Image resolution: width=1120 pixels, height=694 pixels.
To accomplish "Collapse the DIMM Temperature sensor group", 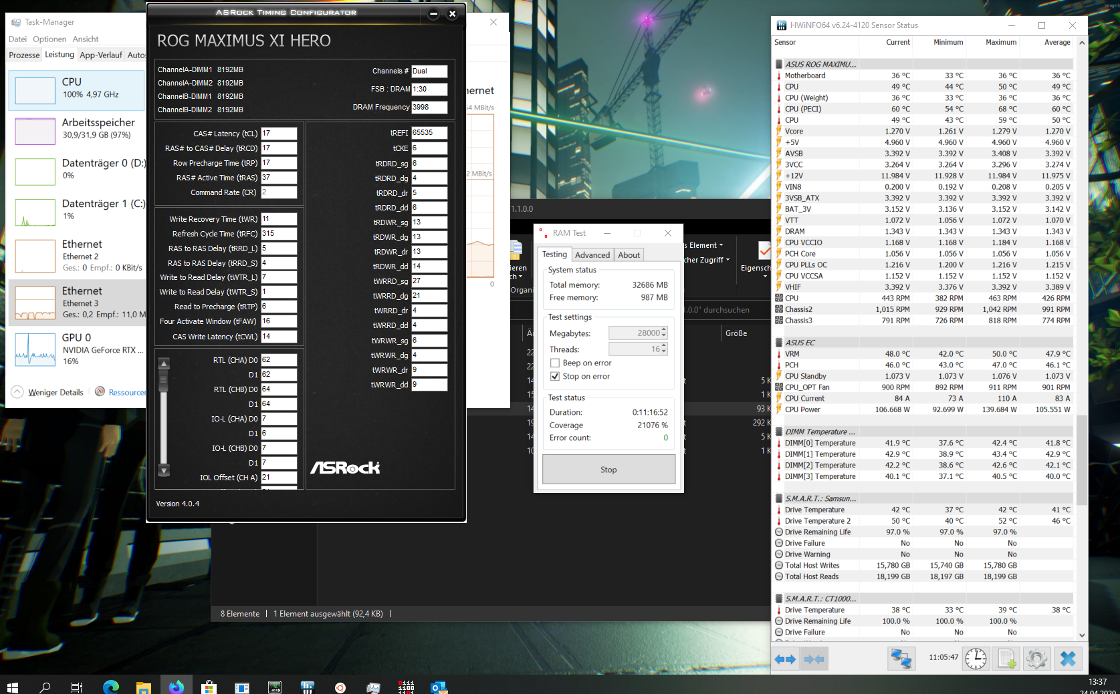I will pyautogui.click(x=779, y=431).
